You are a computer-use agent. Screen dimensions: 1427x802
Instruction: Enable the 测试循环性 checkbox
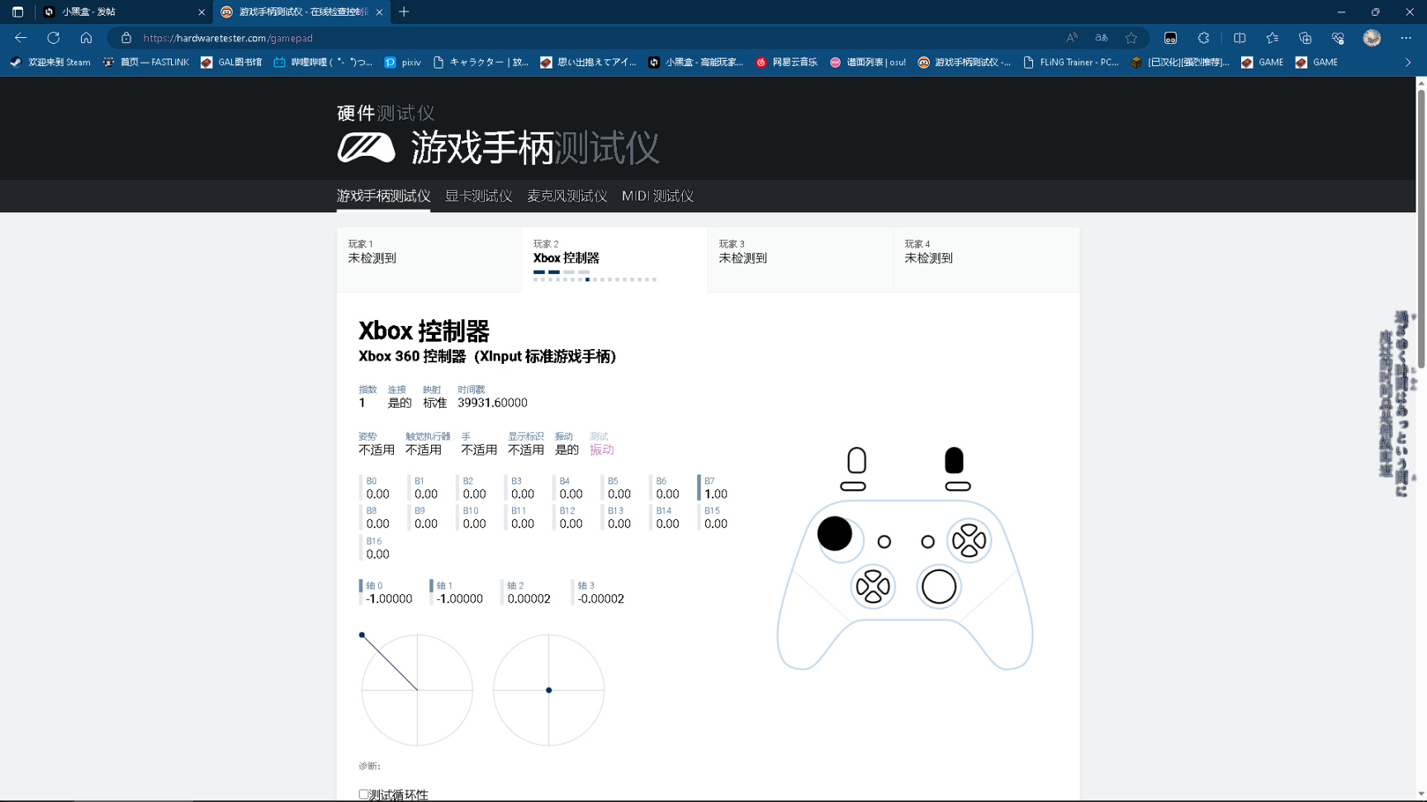pyautogui.click(x=363, y=795)
